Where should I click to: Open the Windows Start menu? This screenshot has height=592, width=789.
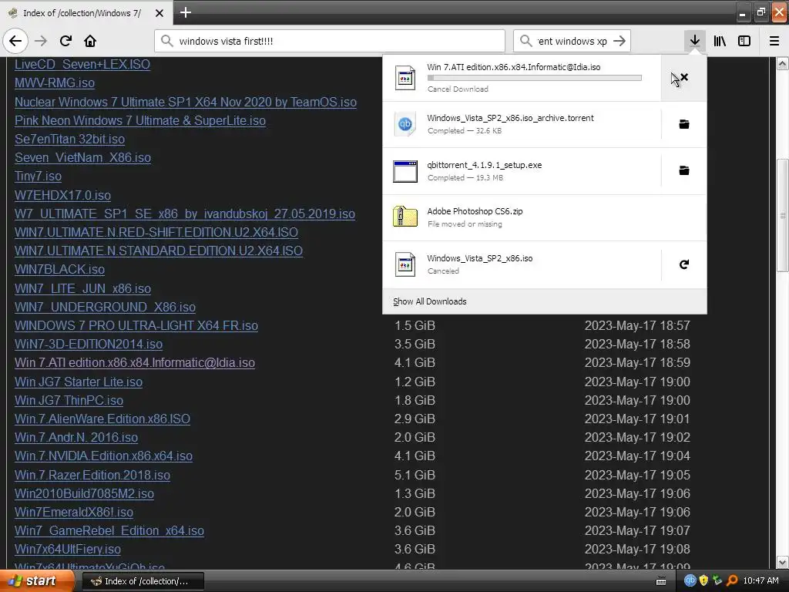point(35,581)
